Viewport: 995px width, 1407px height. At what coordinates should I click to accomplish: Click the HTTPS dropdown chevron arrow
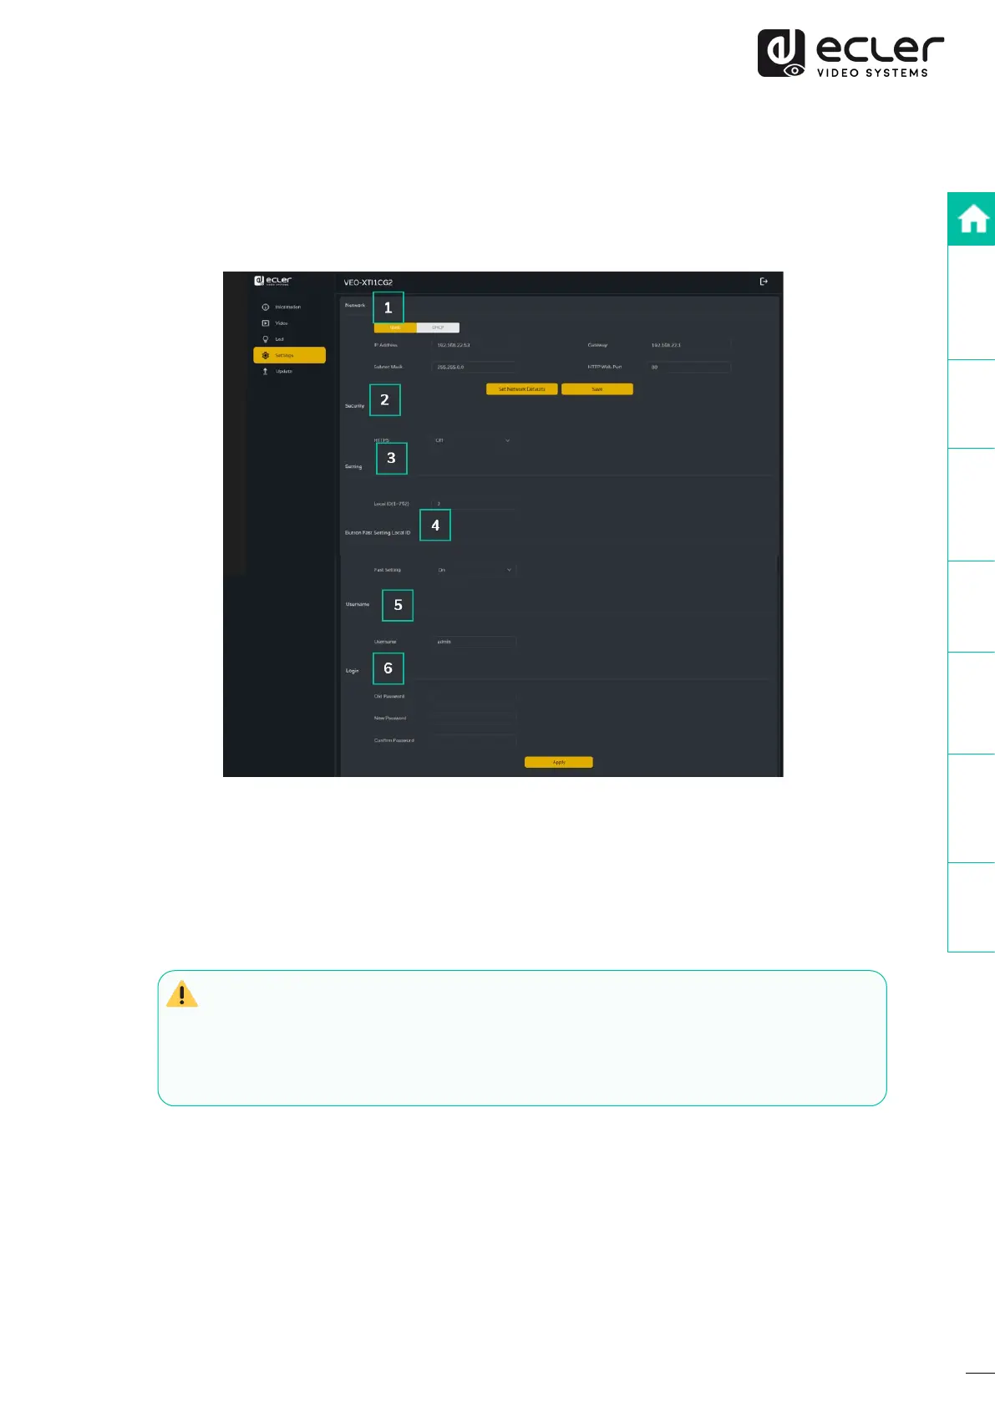[507, 440]
